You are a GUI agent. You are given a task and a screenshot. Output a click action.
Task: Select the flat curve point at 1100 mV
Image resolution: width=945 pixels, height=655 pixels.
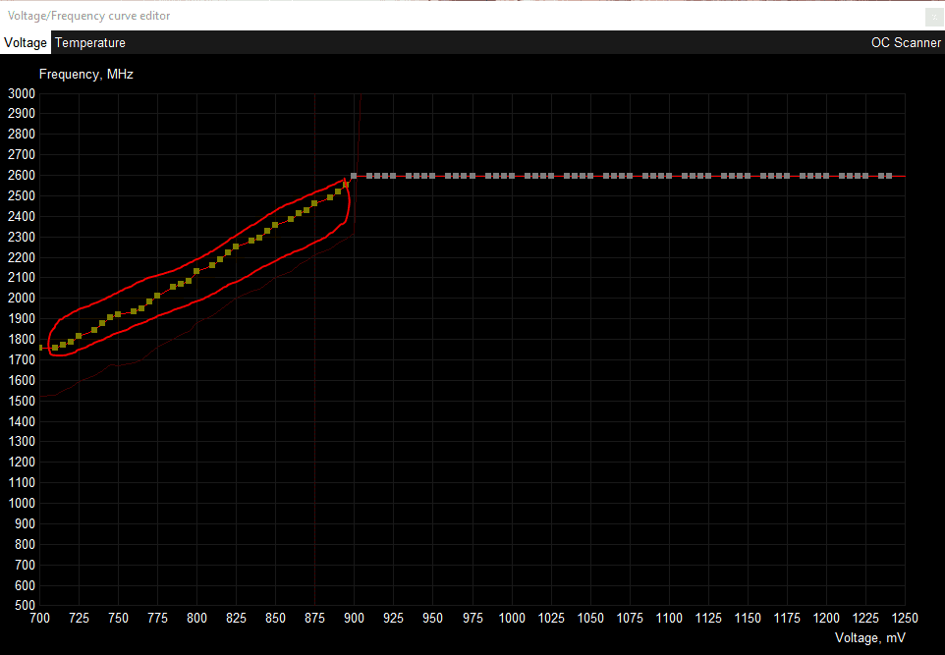click(x=669, y=176)
